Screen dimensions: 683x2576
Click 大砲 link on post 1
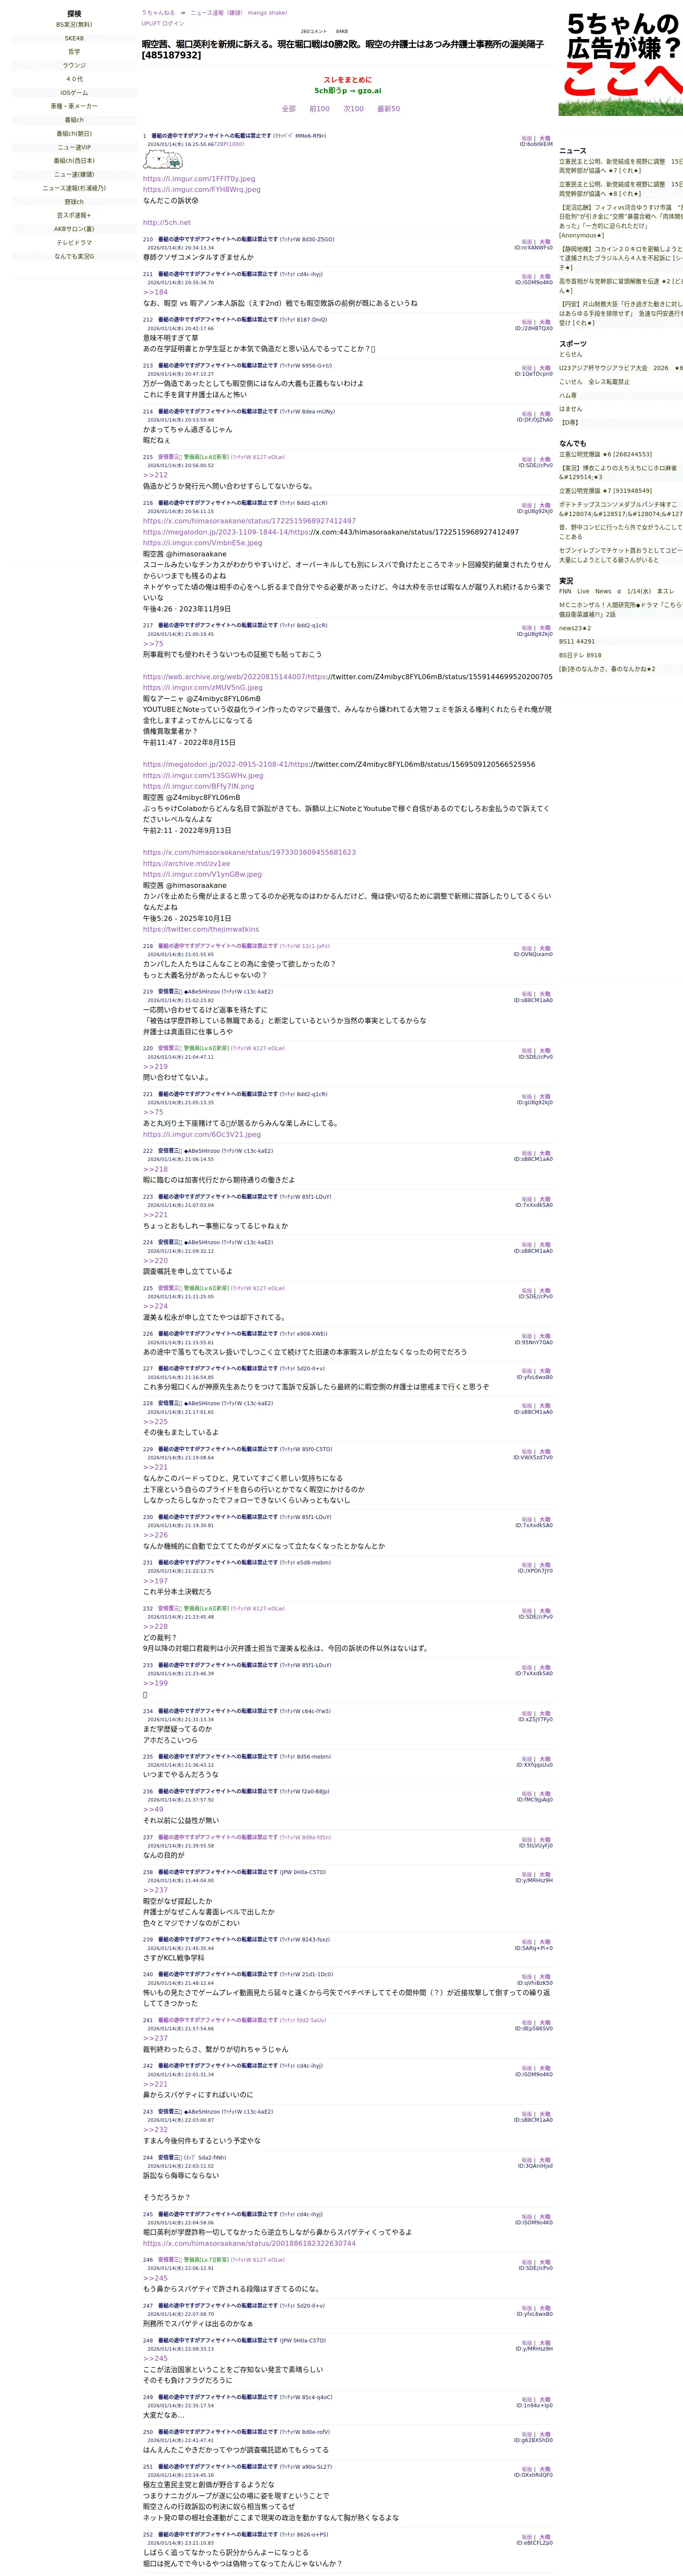click(545, 139)
